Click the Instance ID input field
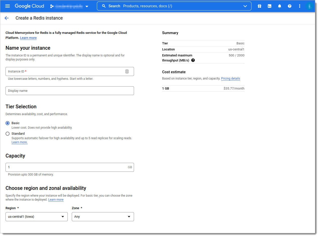Image resolution: width=319 pixels, height=237 pixels. [x=70, y=71]
